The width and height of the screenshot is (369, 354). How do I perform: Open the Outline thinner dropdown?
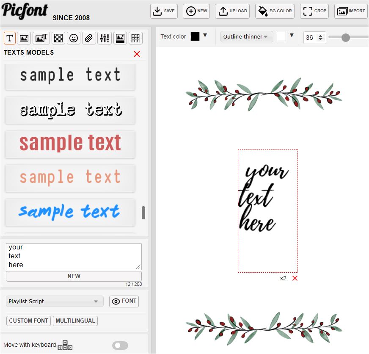(246, 37)
